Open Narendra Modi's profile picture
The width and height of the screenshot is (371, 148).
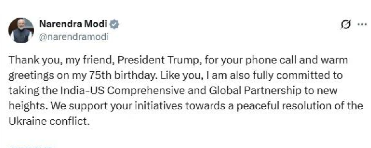pyautogui.click(x=21, y=30)
